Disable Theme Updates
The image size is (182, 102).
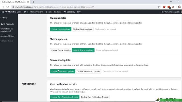[83, 50]
